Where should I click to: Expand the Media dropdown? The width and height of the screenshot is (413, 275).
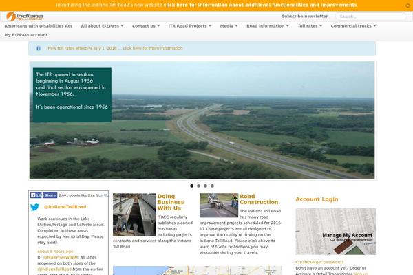(x=229, y=26)
